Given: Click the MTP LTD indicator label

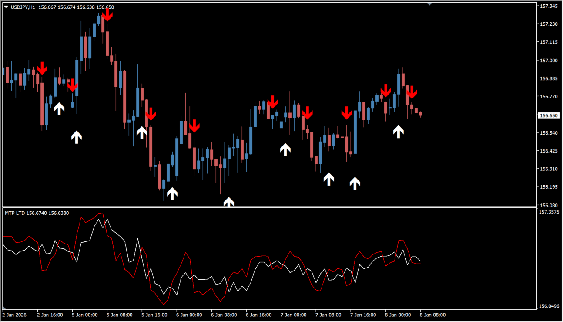Looking at the screenshot, I should coord(15,213).
